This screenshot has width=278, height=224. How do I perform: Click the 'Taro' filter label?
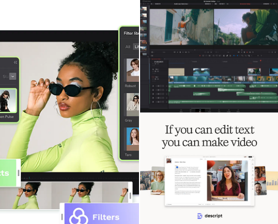pos(128,155)
